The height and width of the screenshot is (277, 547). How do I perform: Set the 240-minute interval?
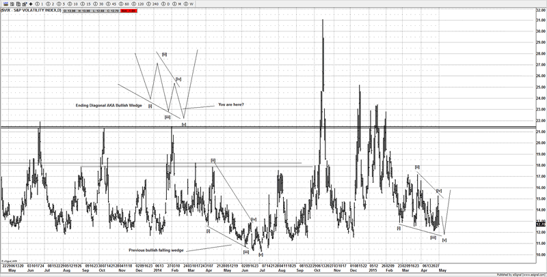[x=152, y=4]
